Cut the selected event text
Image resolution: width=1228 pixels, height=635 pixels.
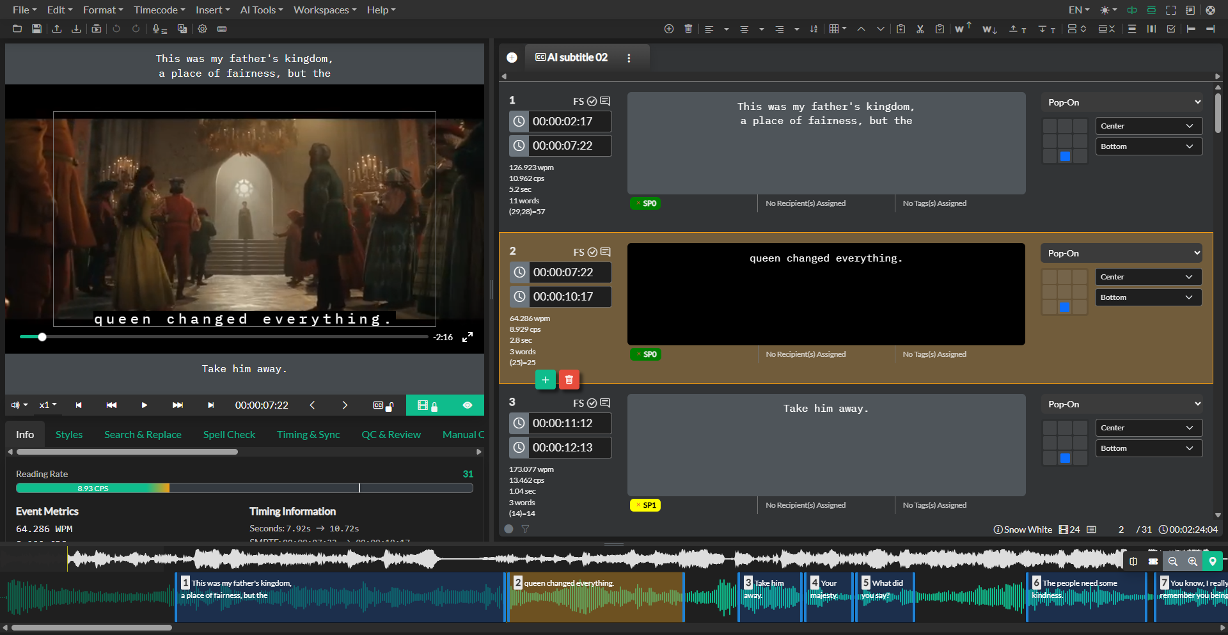pyautogui.click(x=920, y=29)
